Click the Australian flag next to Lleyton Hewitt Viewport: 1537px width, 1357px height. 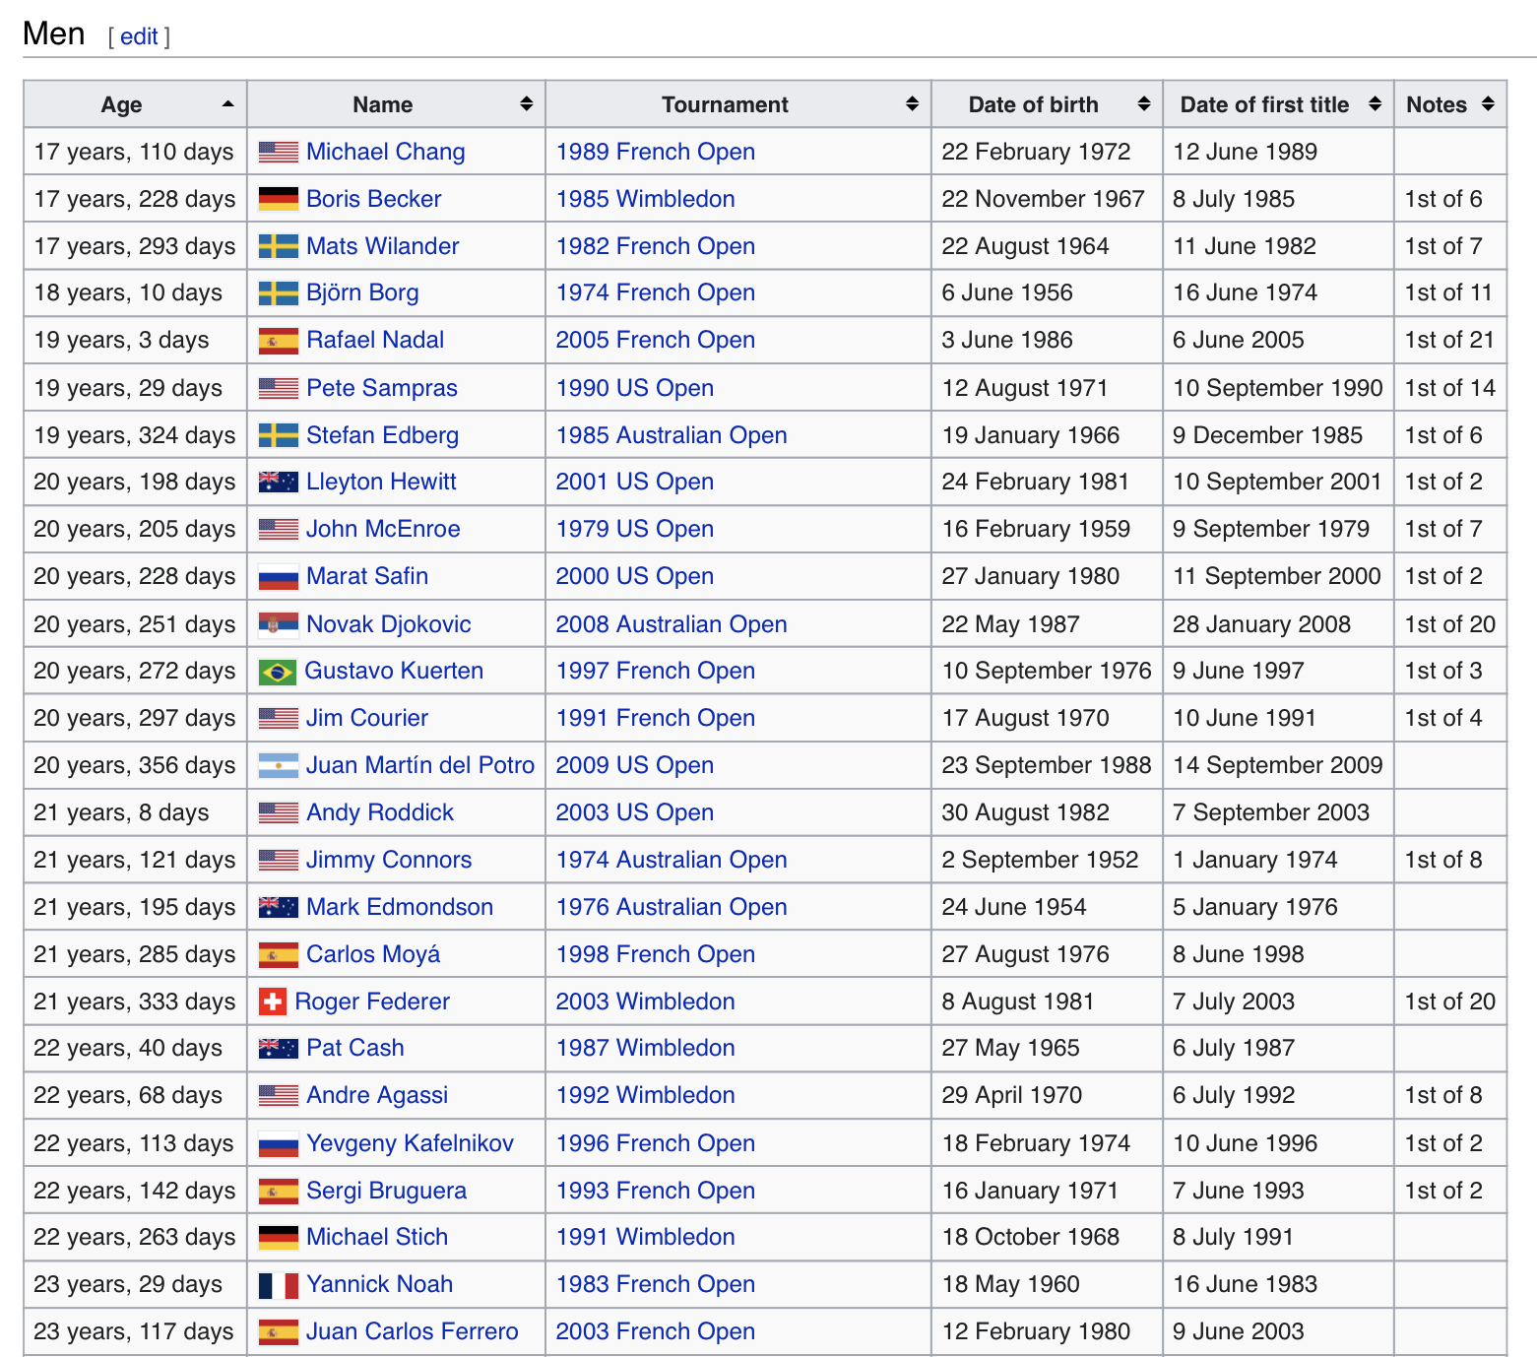(278, 483)
